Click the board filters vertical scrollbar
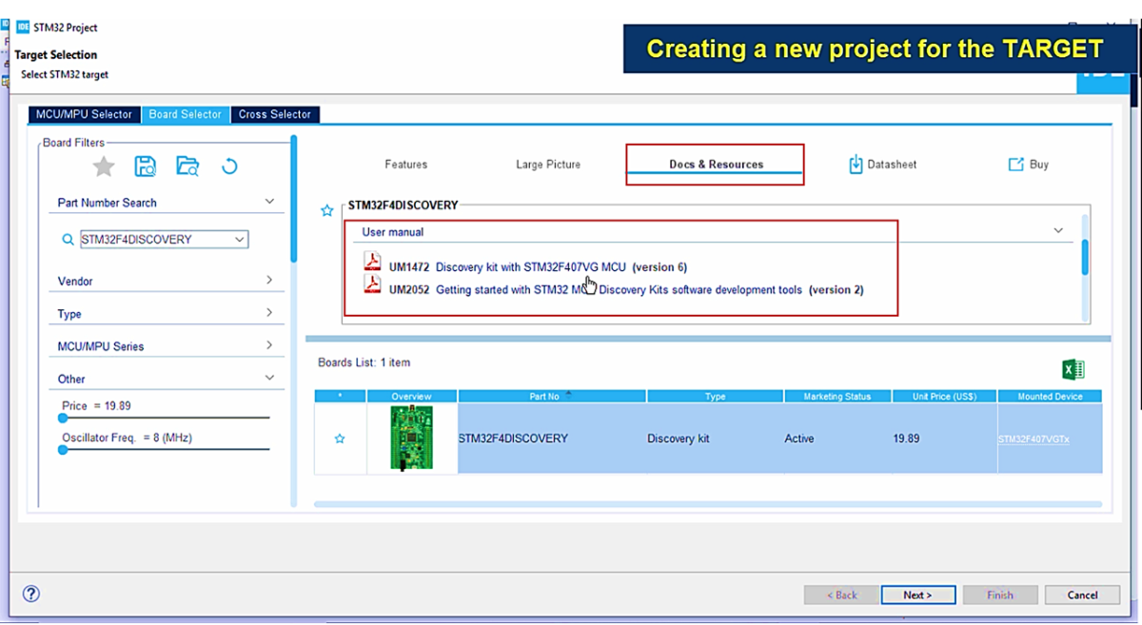 294,198
